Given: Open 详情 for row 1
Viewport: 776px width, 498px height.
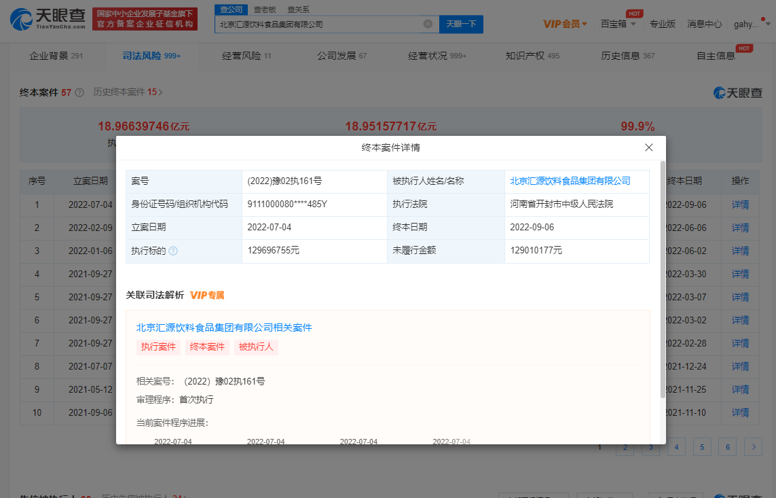Looking at the screenshot, I should pos(741,205).
